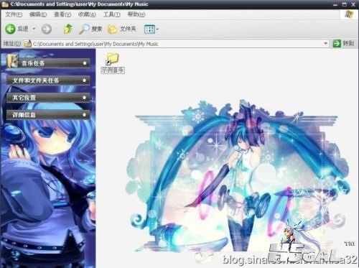Open the 工具(T) menu
The image size is (359, 268).
pos(111,14)
